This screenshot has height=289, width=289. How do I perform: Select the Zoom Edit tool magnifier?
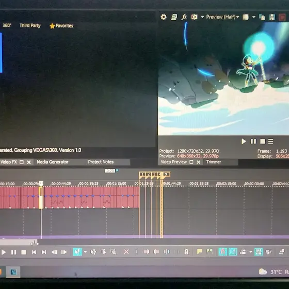(113, 252)
